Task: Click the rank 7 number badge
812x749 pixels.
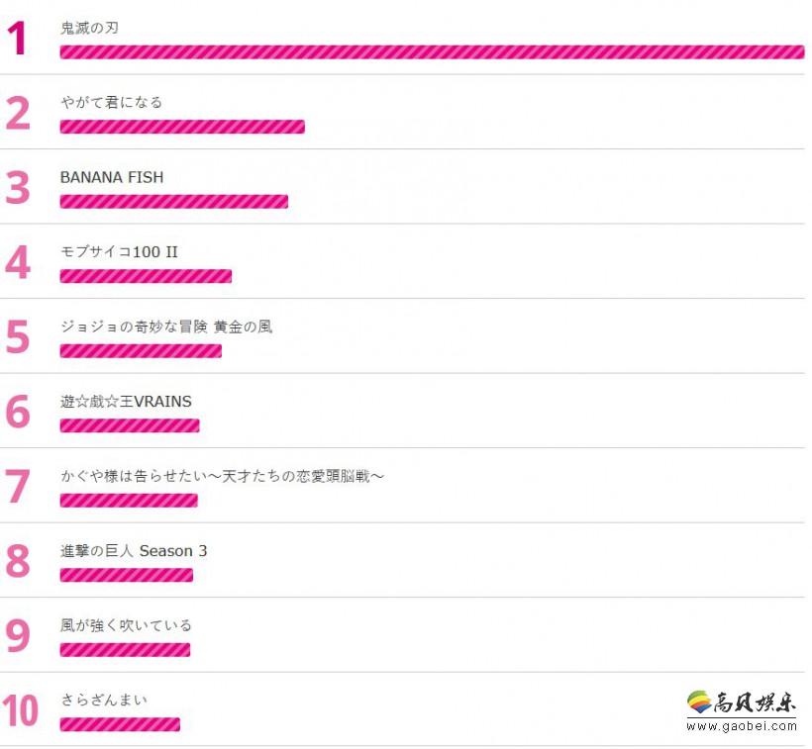Action: [18, 486]
